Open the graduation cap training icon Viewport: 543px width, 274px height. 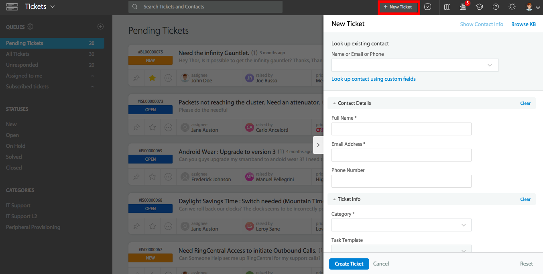click(479, 7)
